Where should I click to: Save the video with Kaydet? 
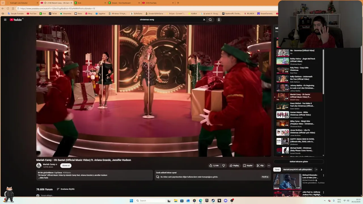point(248,165)
